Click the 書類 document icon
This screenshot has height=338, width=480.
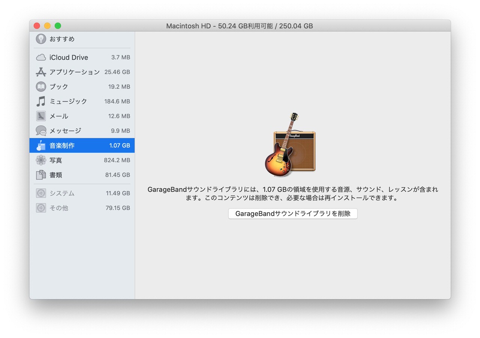tap(41, 175)
